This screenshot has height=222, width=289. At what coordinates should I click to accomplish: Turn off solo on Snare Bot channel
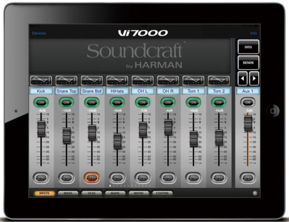[x=92, y=178]
